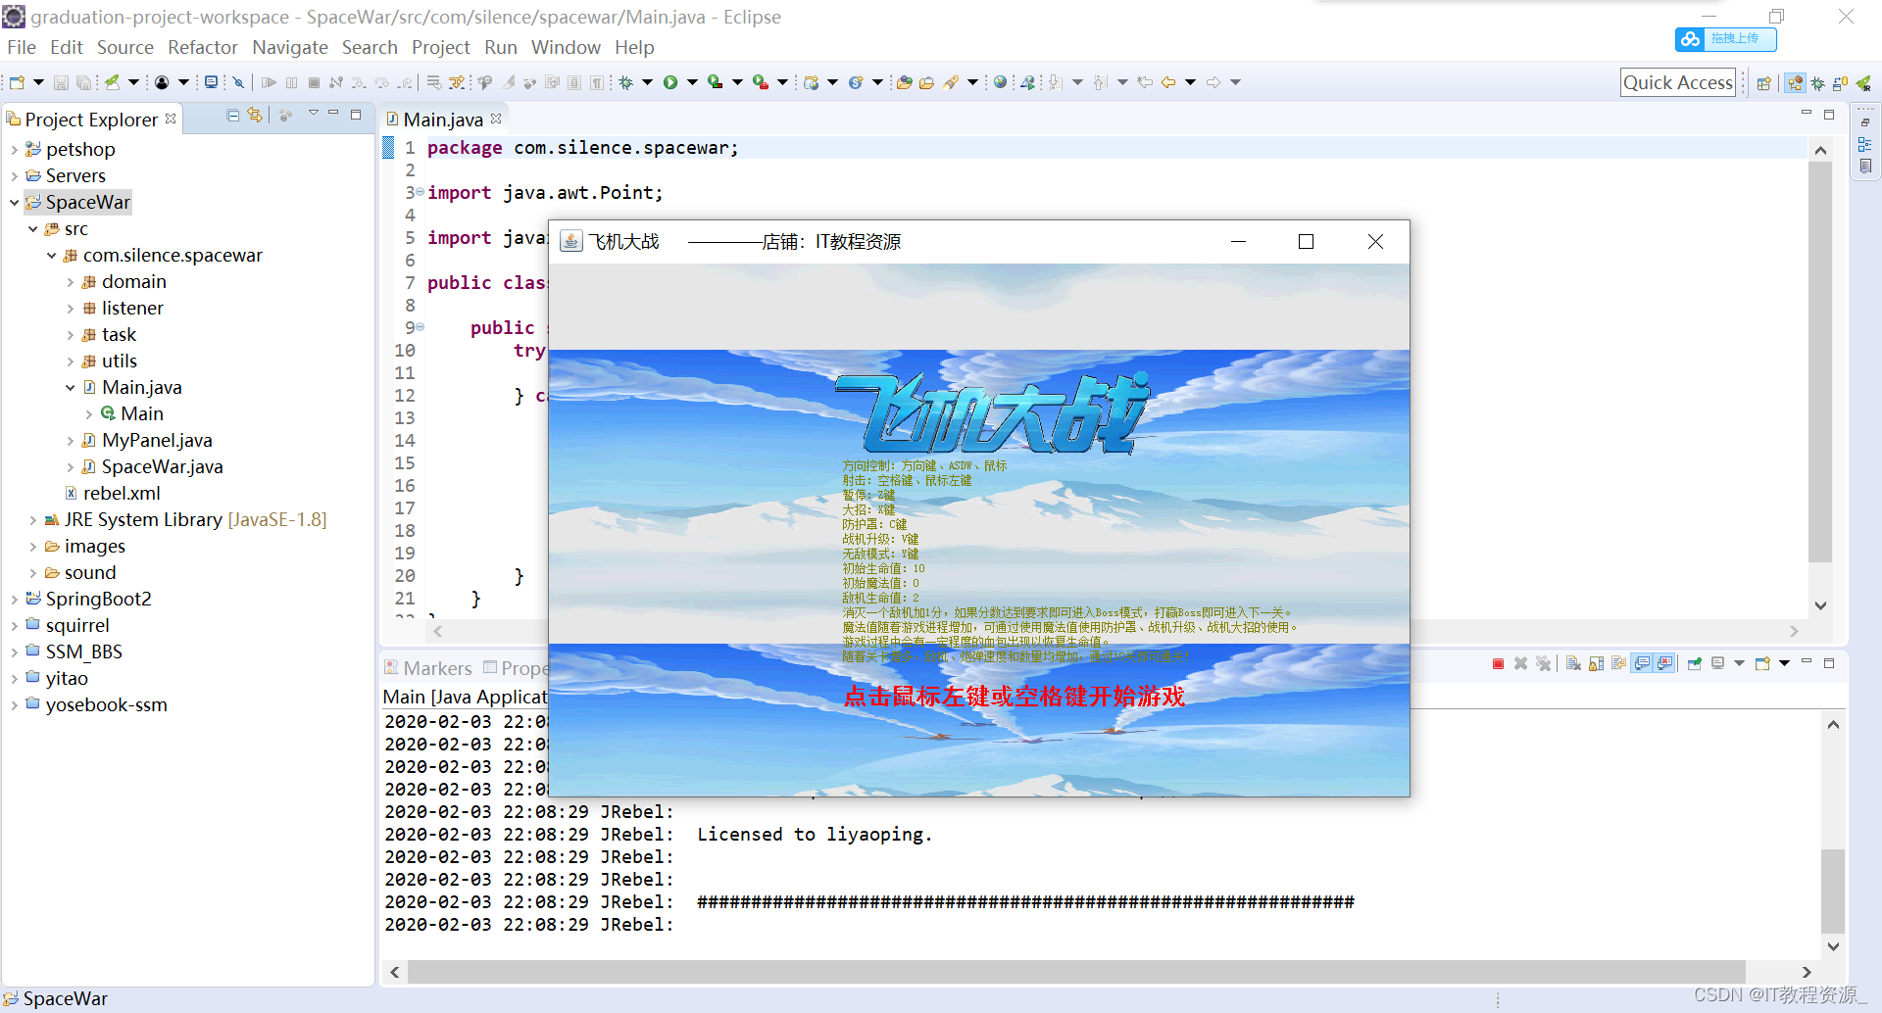
Task: Collapse the SpaceWar project in Project Explorer
Action: (14, 202)
